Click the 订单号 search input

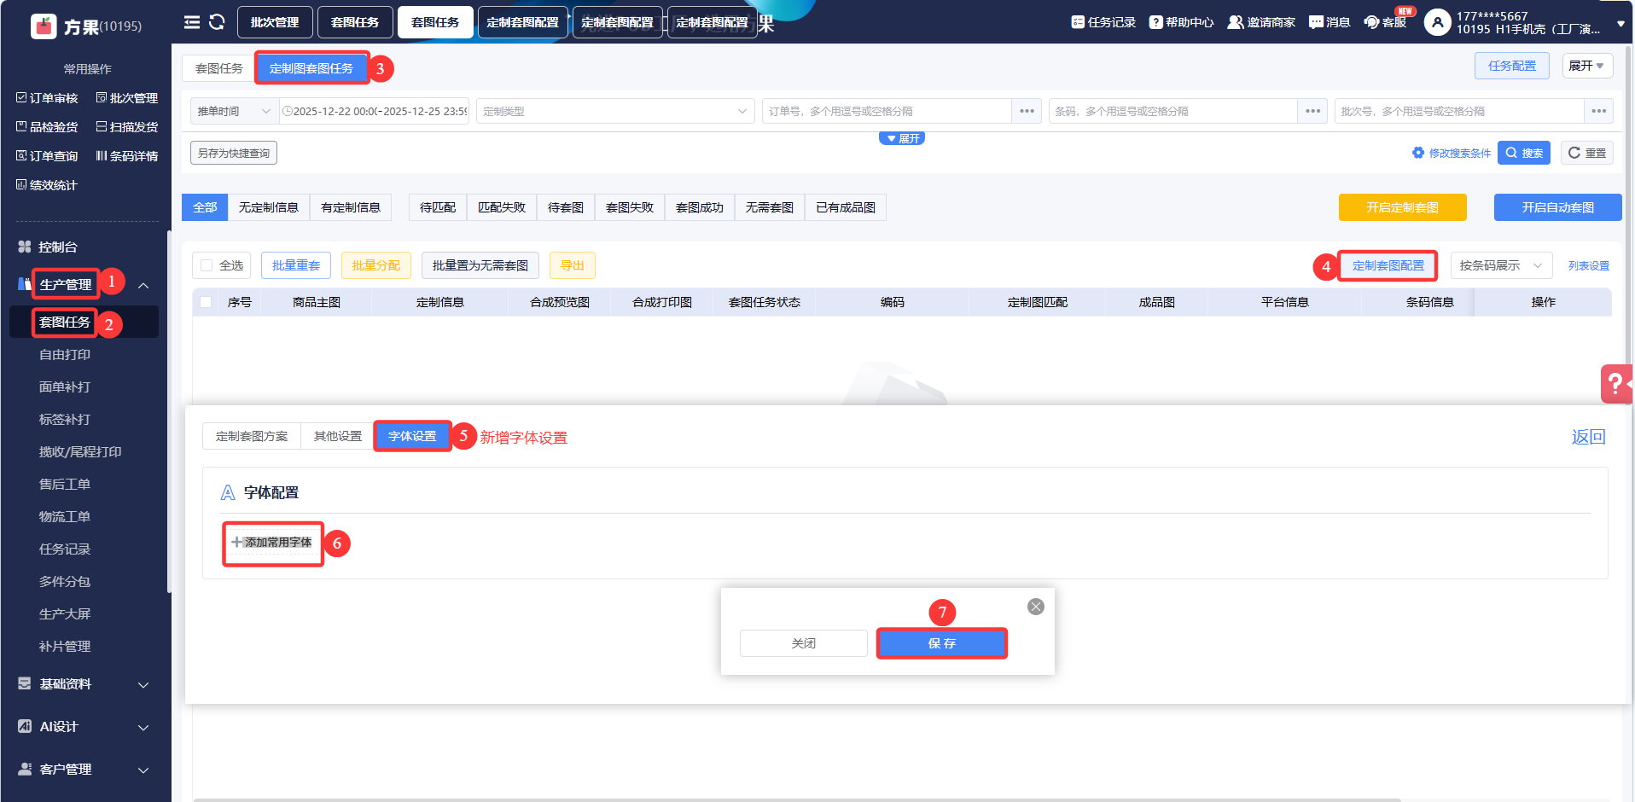[887, 111]
